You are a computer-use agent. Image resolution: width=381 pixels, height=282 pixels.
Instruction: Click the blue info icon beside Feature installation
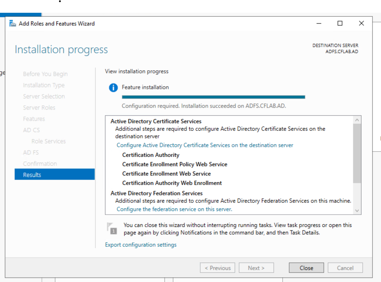click(113, 88)
